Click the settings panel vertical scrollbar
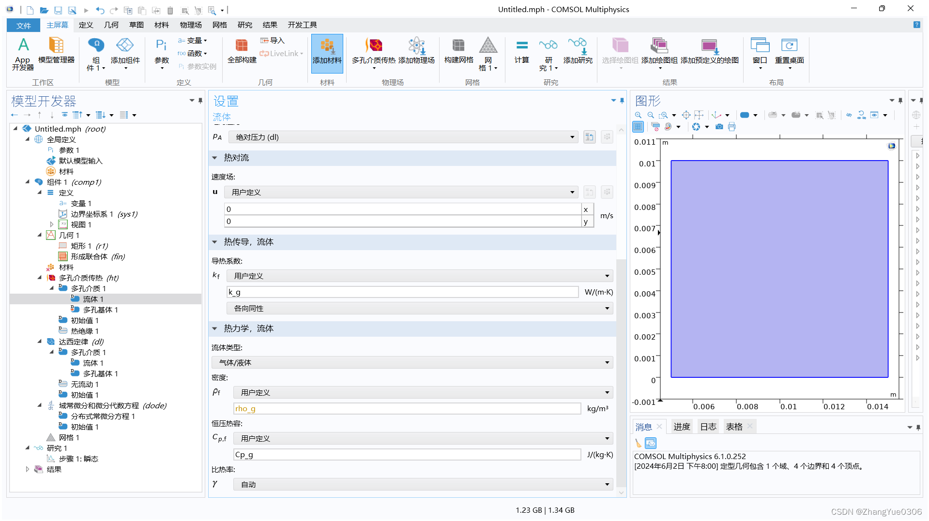The image size is (929, 521). 622,372
